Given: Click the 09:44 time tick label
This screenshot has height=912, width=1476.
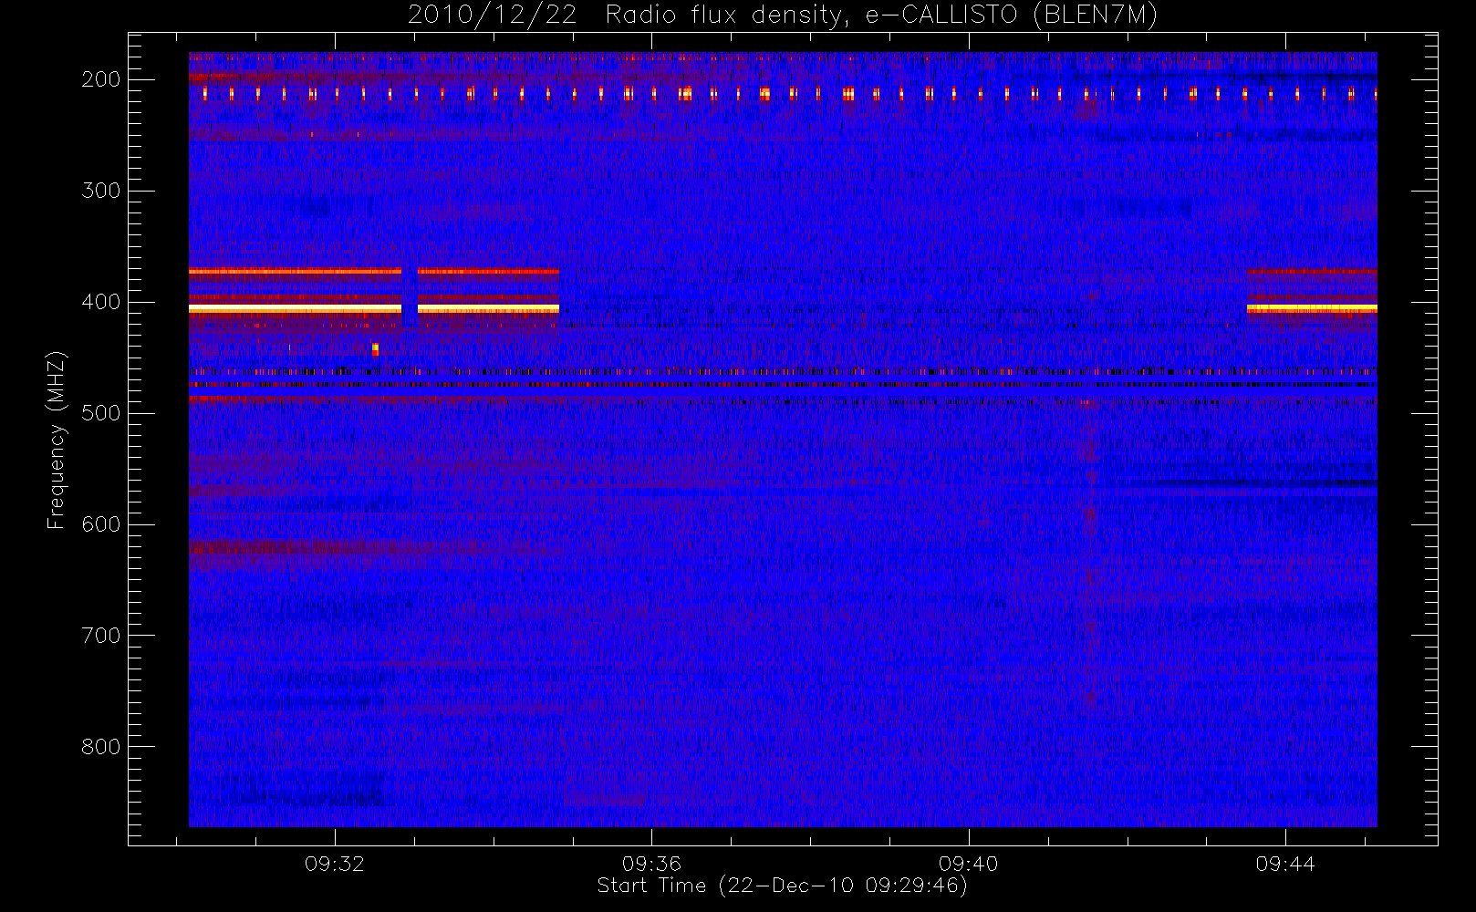Looking at the screenshot, I should [1285, 864].
